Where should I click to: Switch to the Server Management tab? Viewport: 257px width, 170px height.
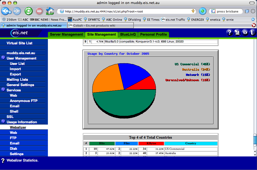pyautogui.click(x=67, y=35)
